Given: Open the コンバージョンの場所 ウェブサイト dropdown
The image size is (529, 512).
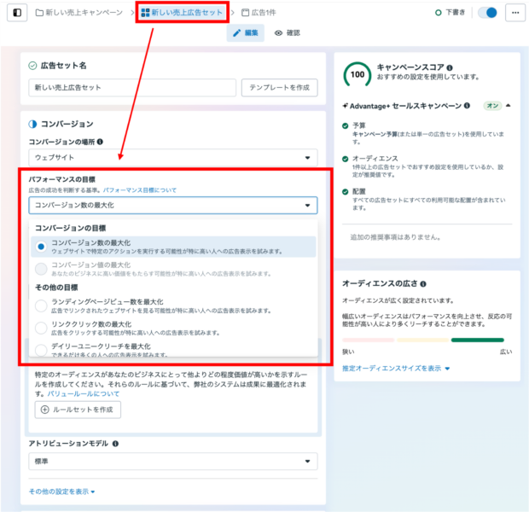Looking at the screenshot, I should coord(172,158).
